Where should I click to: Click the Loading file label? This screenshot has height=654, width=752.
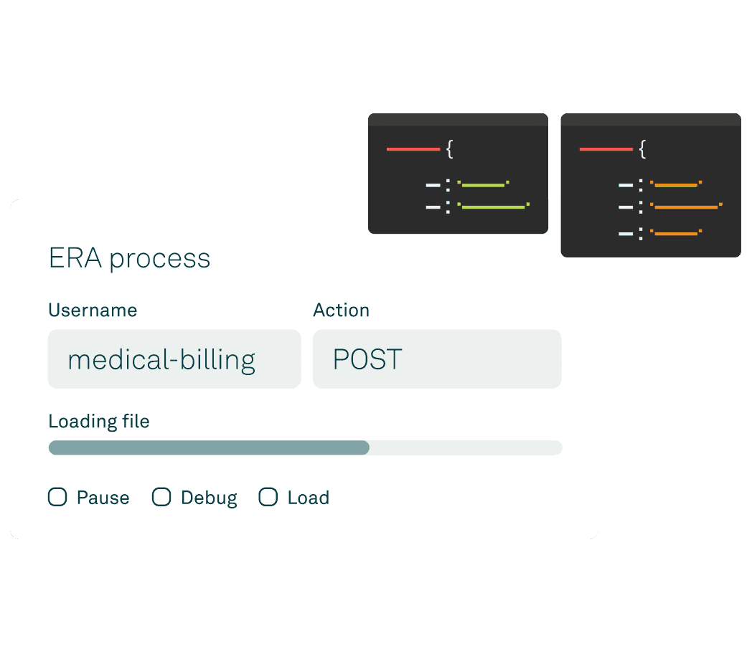[99, 421]
